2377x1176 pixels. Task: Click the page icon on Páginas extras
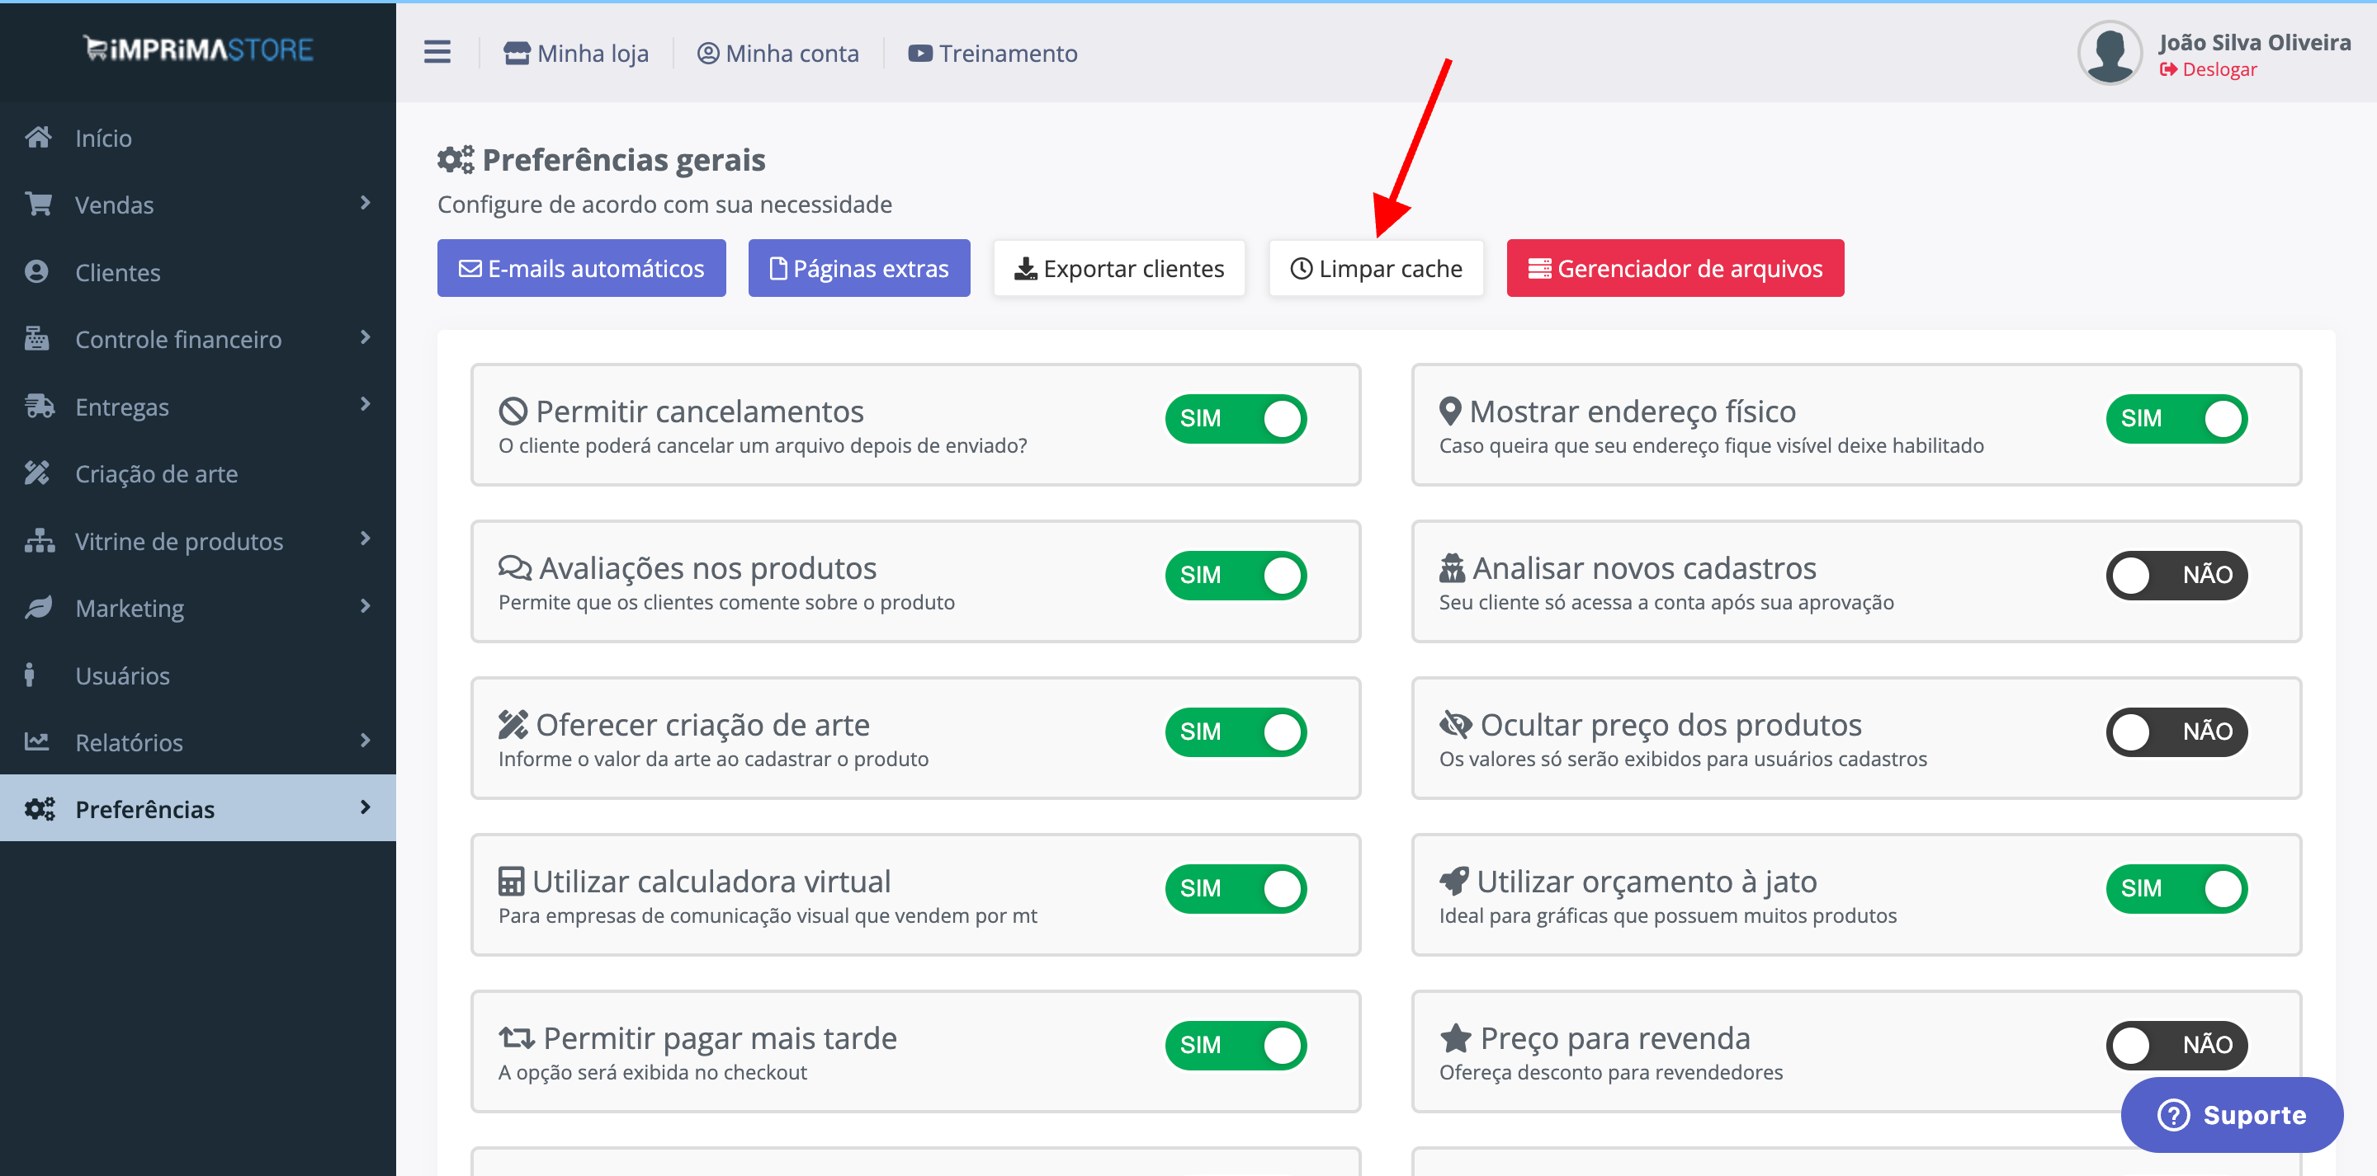777,268
